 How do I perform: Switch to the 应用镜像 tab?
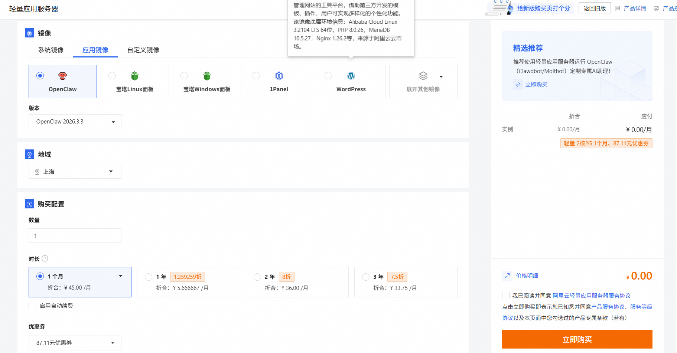tap(95, 50)
